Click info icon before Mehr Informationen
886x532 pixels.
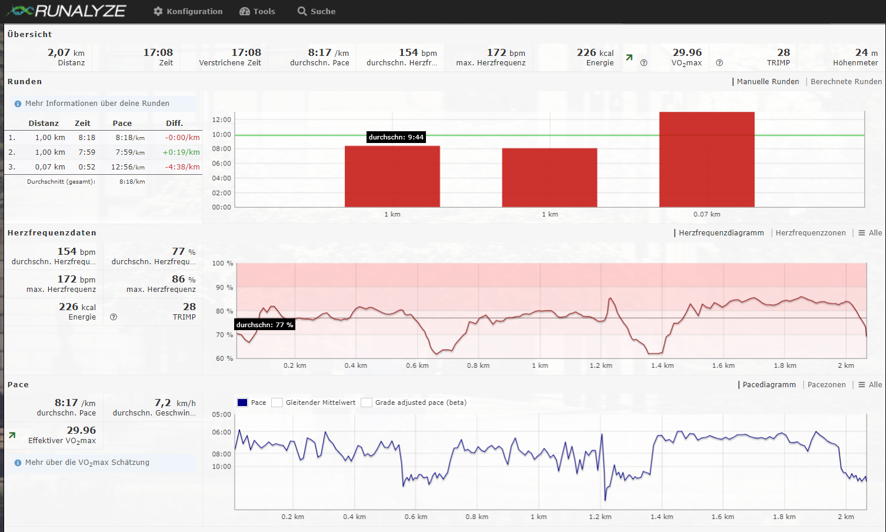click(x=18, y=104)
